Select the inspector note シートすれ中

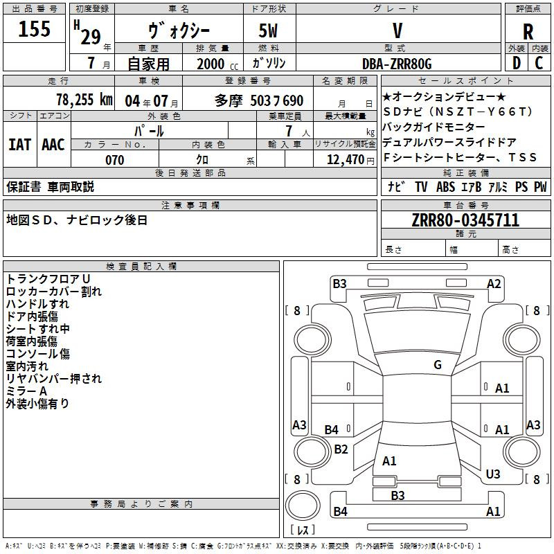point(38,329)
